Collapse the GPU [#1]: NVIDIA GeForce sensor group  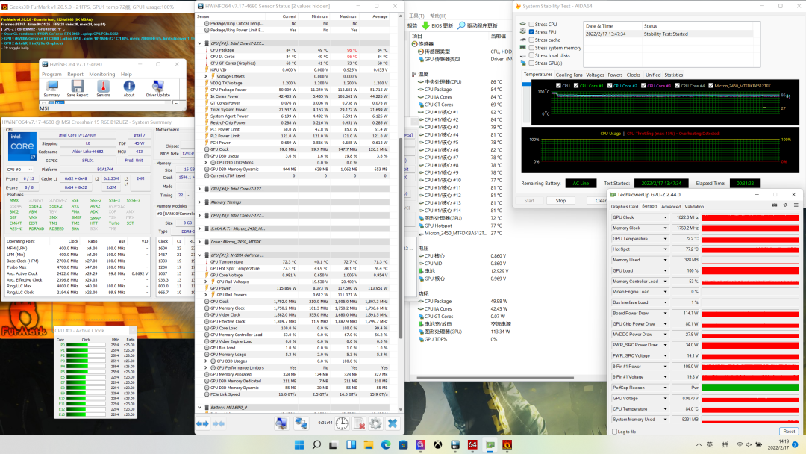pos(200,255)
